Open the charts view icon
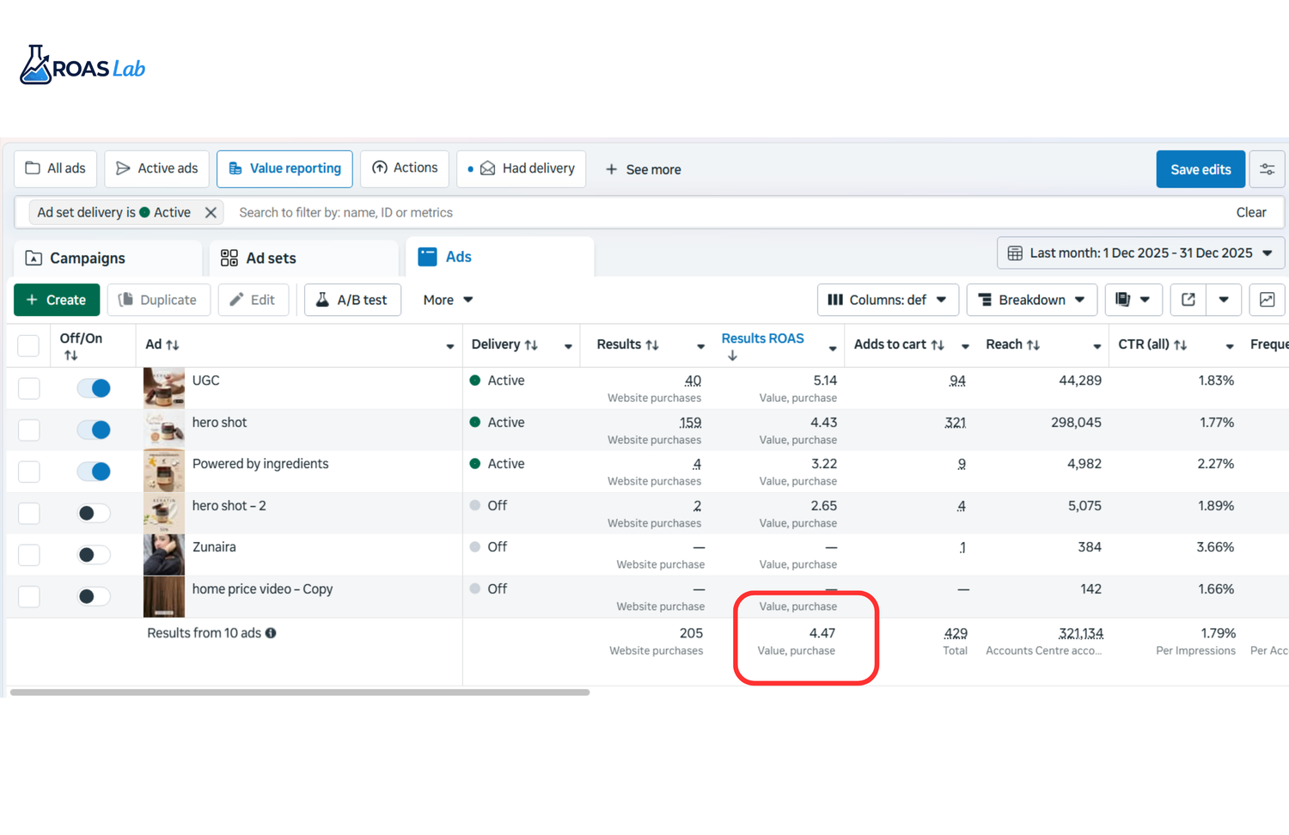Screen dimensions: 1289x835 pyautogui.click(x=1267, y=300)
